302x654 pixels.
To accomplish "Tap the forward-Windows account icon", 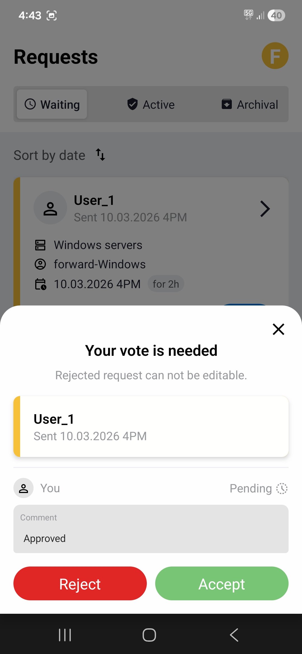I will tap(40, 264).
